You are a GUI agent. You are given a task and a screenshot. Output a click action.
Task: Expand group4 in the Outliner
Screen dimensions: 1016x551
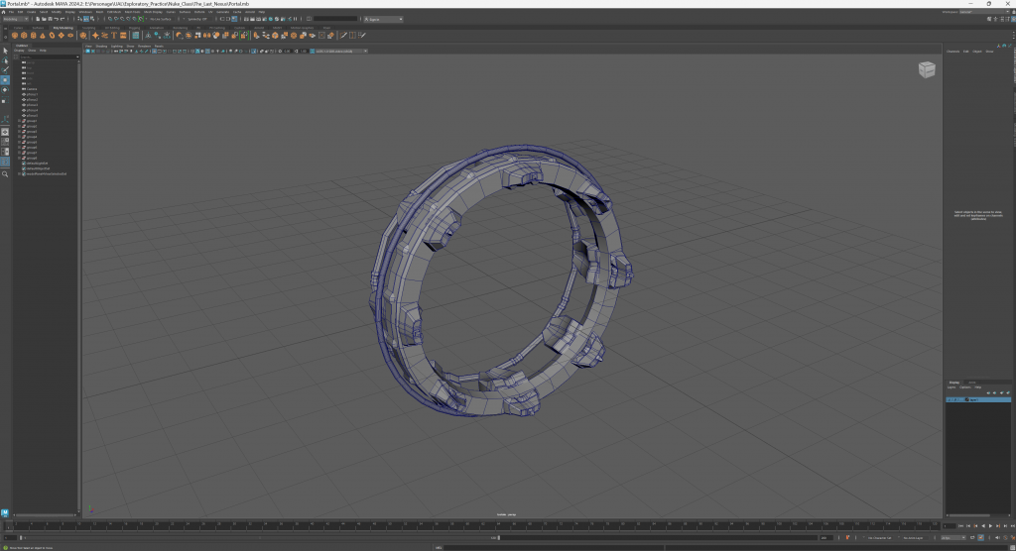(x=20, y=137)
